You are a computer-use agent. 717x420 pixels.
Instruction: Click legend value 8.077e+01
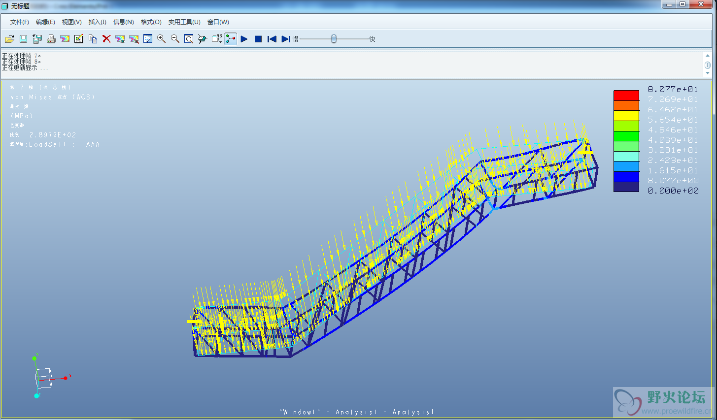[673, 89]
